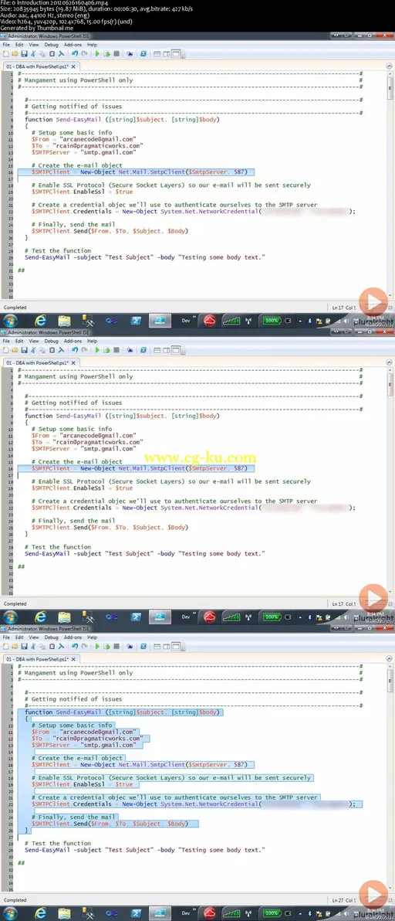Click the blue PowerShell console icon in the second frame taskbar
The width and height of the screenshot is (395, 921).
point(135,617)
